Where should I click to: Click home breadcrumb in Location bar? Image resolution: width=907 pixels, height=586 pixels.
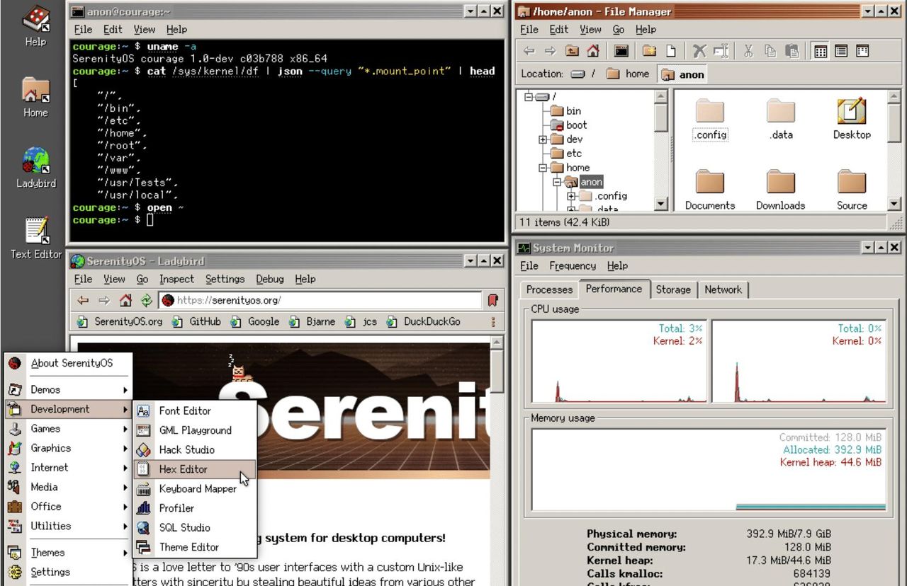(629, 74)
